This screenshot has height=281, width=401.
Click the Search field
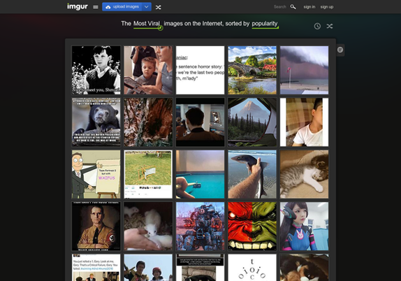tap(279, 7)
